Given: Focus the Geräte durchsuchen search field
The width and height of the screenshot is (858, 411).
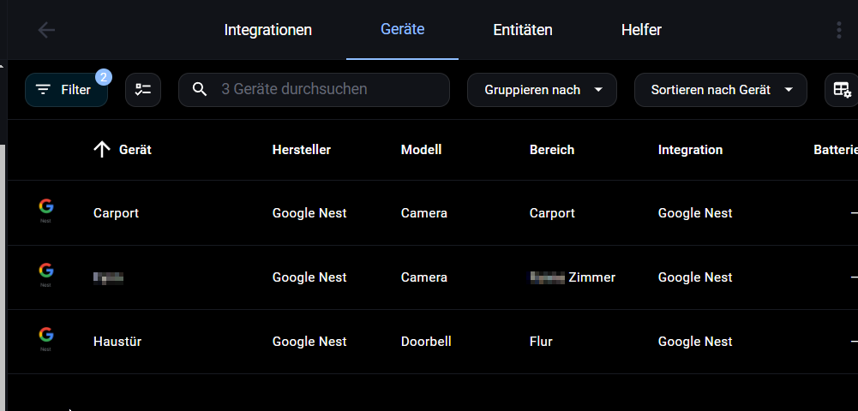Looking at the screenshot, I should point(314,90).
